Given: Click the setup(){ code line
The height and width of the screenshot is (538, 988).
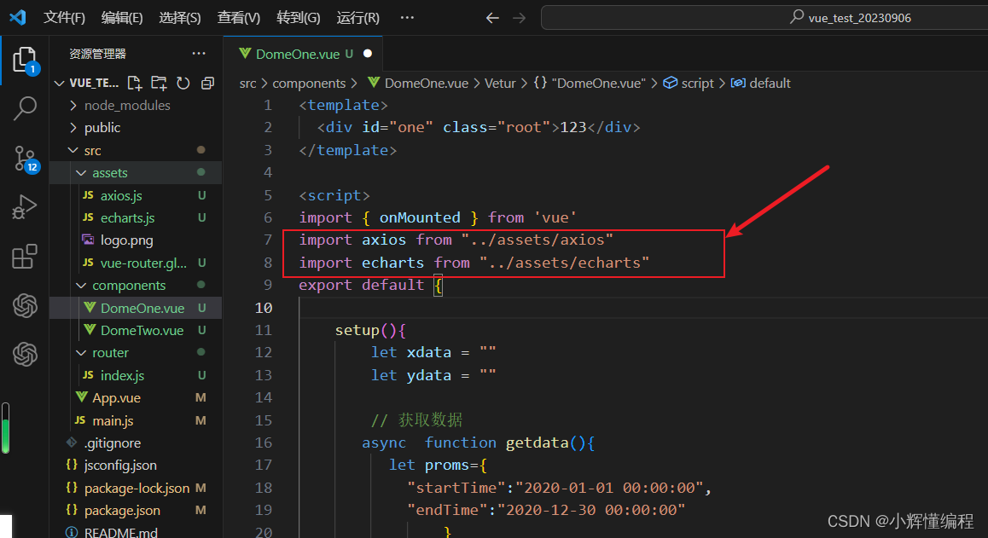Looking at the screenshot, I should (x=370, y=330).
